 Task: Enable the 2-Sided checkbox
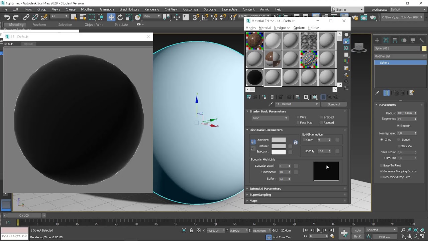pos(322,117)
